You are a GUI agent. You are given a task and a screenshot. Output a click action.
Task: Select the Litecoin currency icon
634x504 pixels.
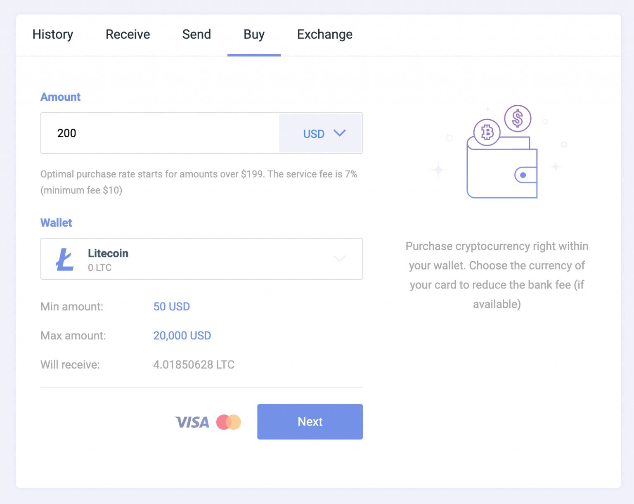tap(64, 259)
